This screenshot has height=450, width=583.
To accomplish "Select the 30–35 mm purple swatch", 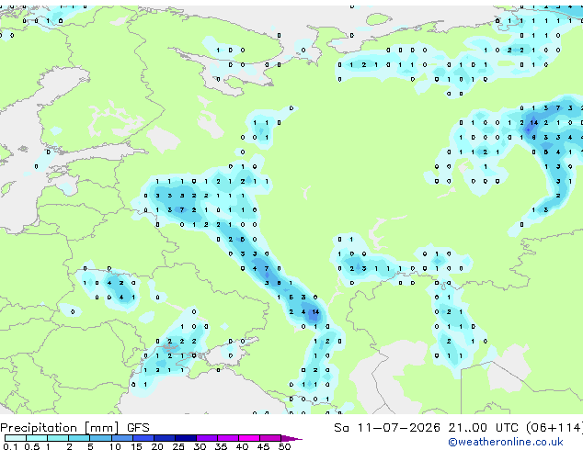I will (x=207, y=438).
